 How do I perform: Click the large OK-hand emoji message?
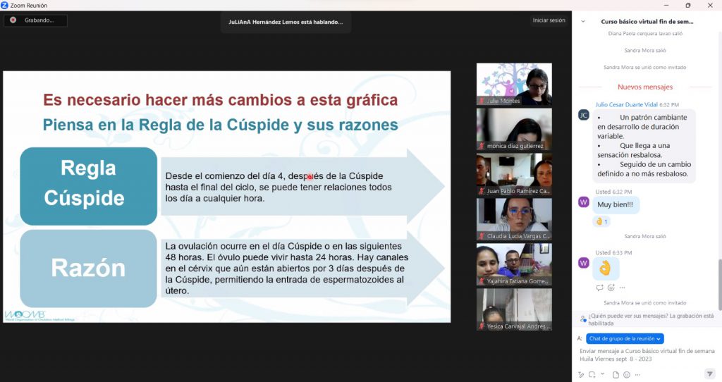tap(605, 269)
